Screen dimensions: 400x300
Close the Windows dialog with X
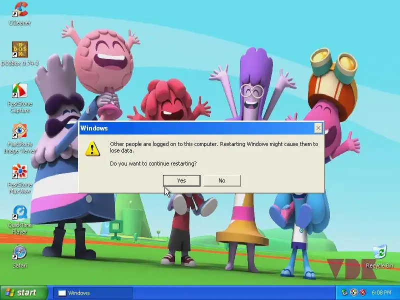coord(318,128)
